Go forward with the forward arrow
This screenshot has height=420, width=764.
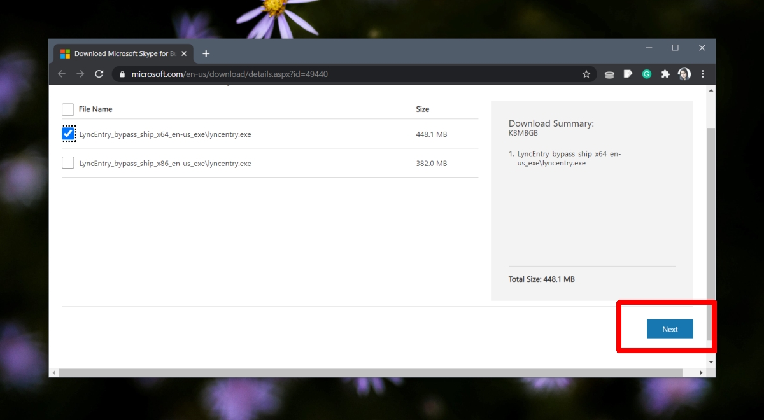tap(80, 74)
